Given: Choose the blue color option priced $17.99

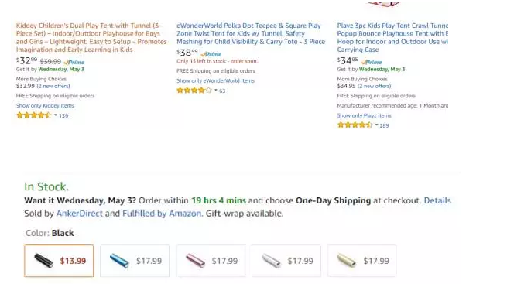Looking at the screenshot, I should coord(135,261).
